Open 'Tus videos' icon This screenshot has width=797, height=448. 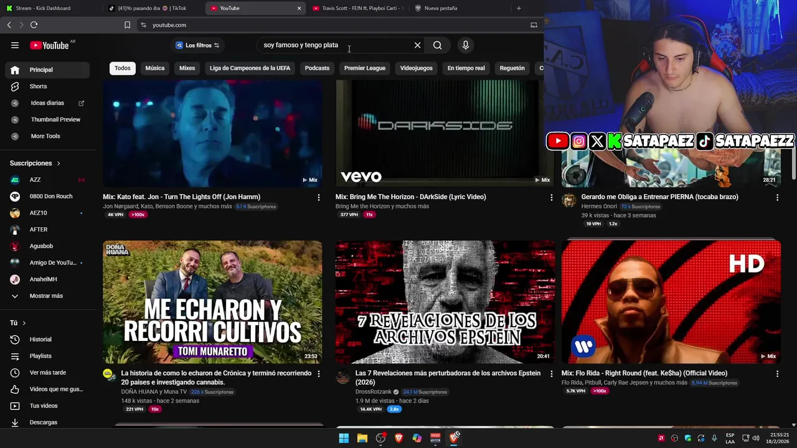coord(15,406)
